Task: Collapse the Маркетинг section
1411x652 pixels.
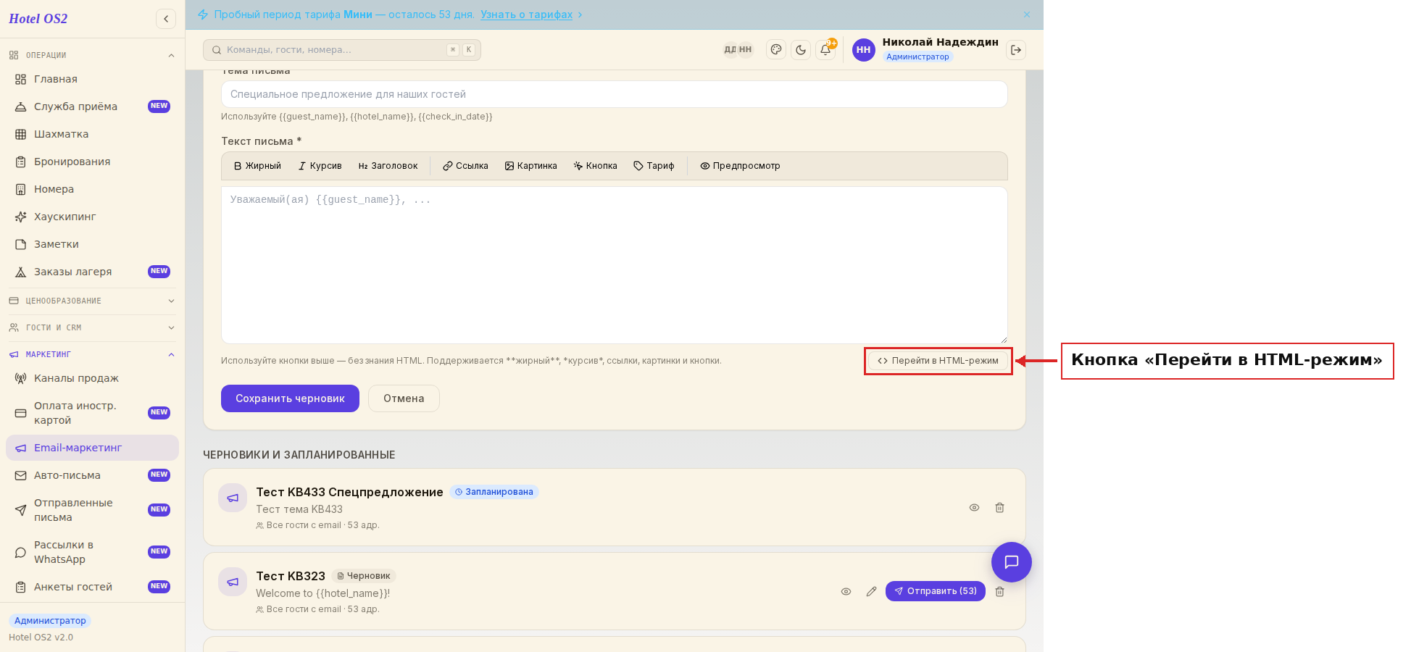Action: coord(92,354)
